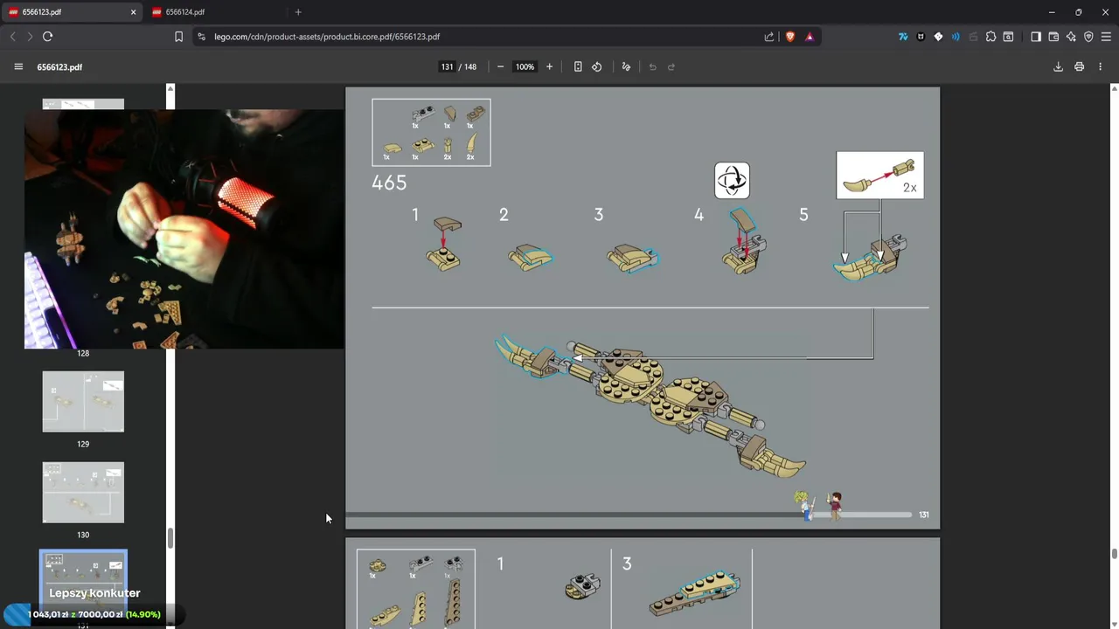The image size is (1119, 629).
Task: Open Brave Shields lion icon
Action: 790,37
